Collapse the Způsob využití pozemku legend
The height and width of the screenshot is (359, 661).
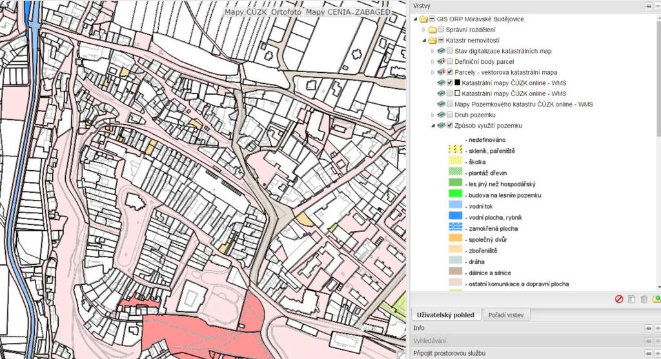[x=432, y=126]
